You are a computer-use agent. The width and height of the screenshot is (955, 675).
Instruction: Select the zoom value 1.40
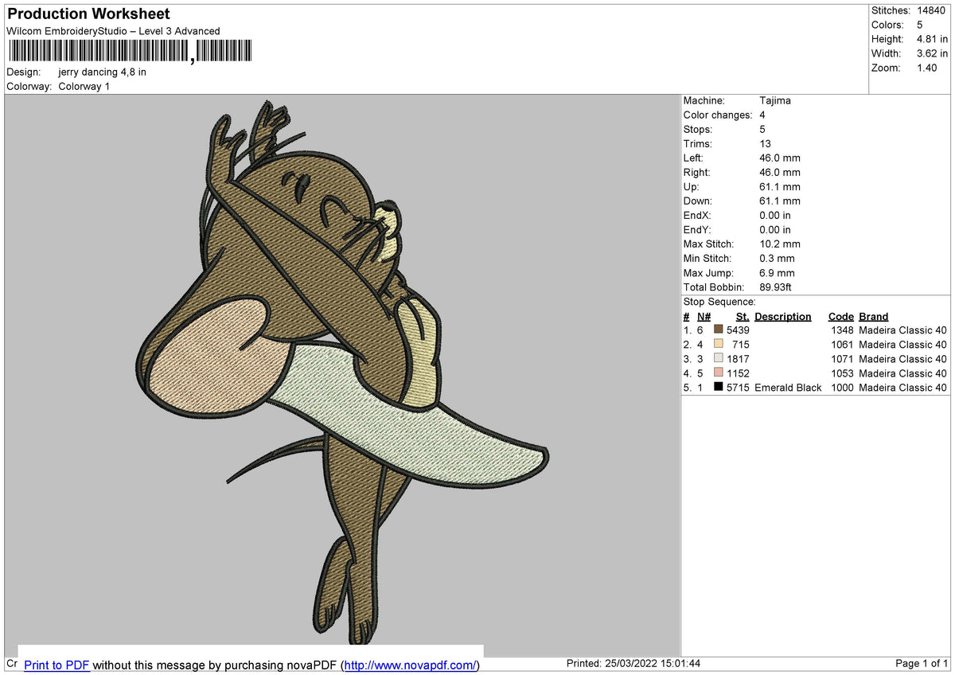928,68
